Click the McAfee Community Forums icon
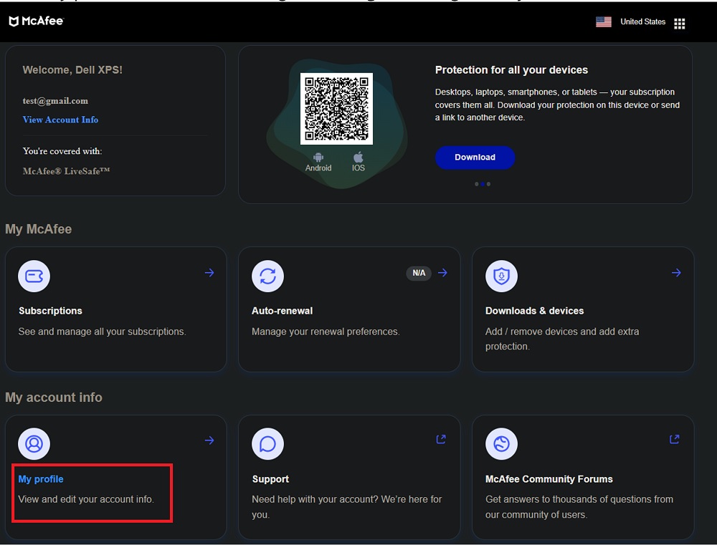717x545 pixels. 501,444
